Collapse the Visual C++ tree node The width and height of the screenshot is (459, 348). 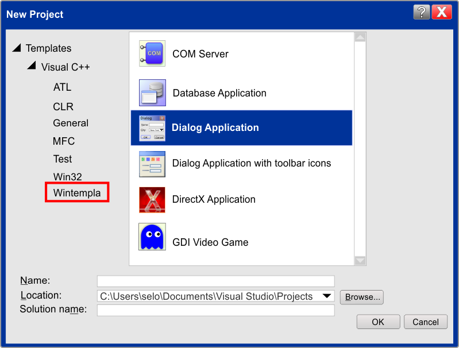pyautogui.click(x=32, y=65)
